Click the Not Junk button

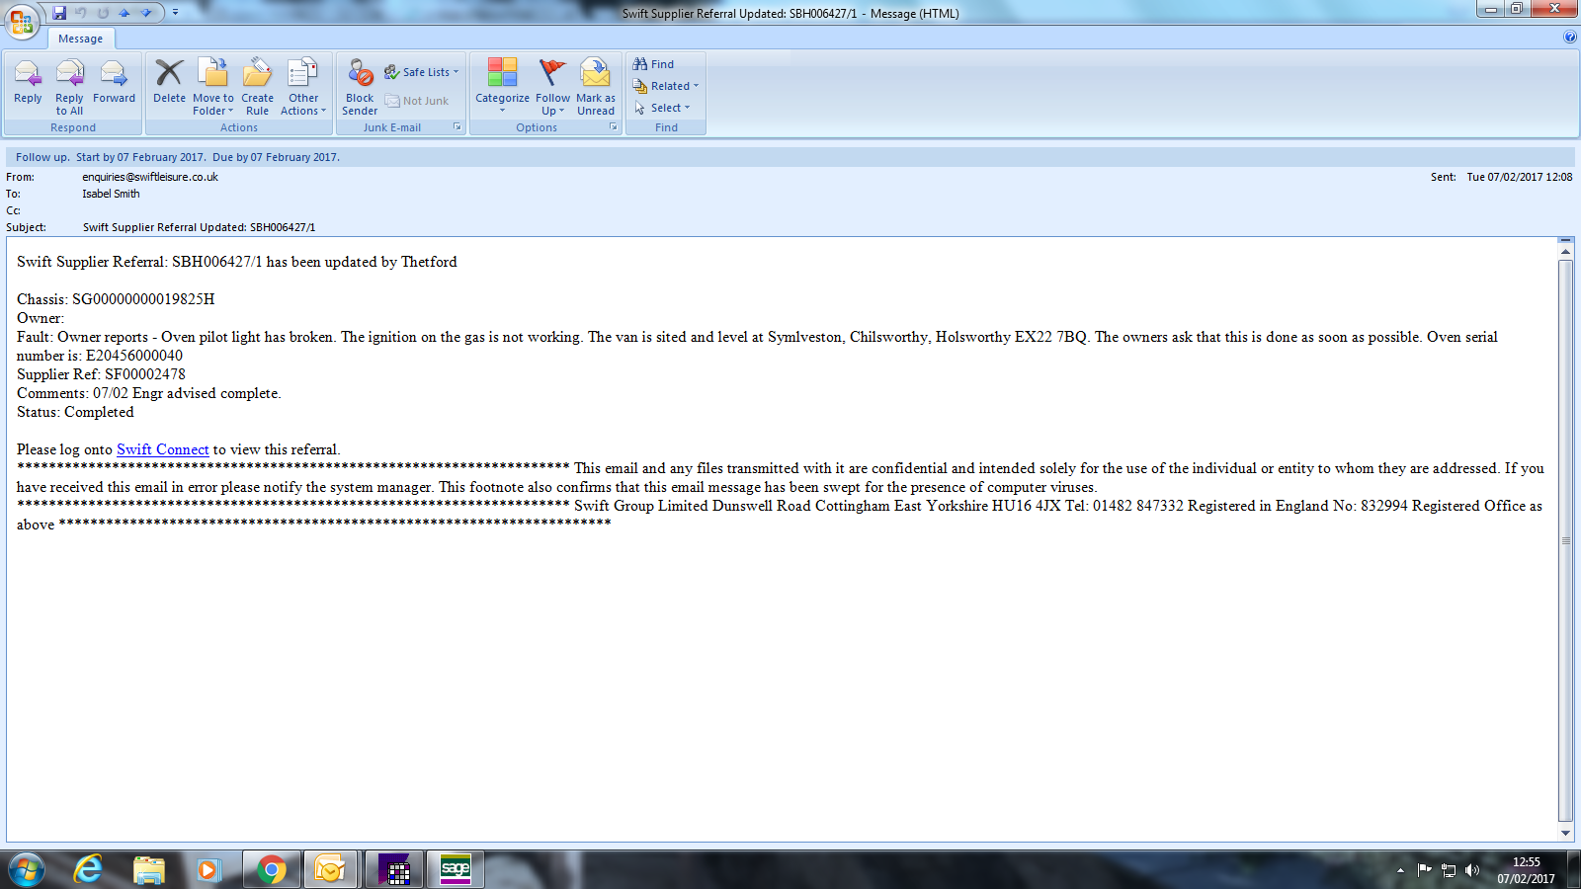click(417, 101)
